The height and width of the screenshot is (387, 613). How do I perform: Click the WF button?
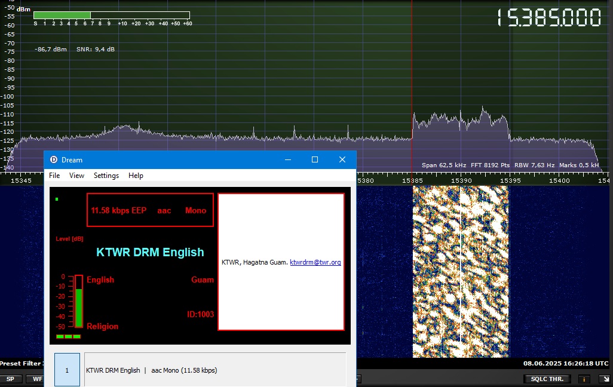tap(36, 379)
